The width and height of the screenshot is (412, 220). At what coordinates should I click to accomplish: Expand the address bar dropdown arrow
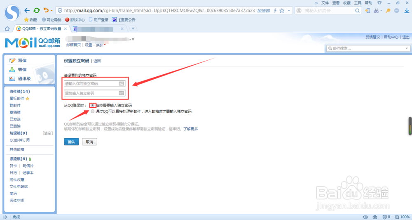click(289, 11)
